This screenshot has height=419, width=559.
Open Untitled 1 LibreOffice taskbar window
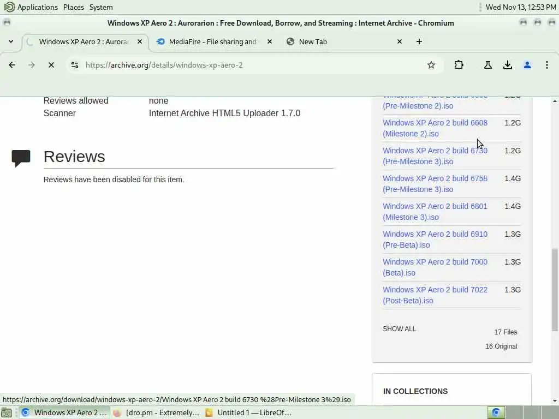[248, 412]
